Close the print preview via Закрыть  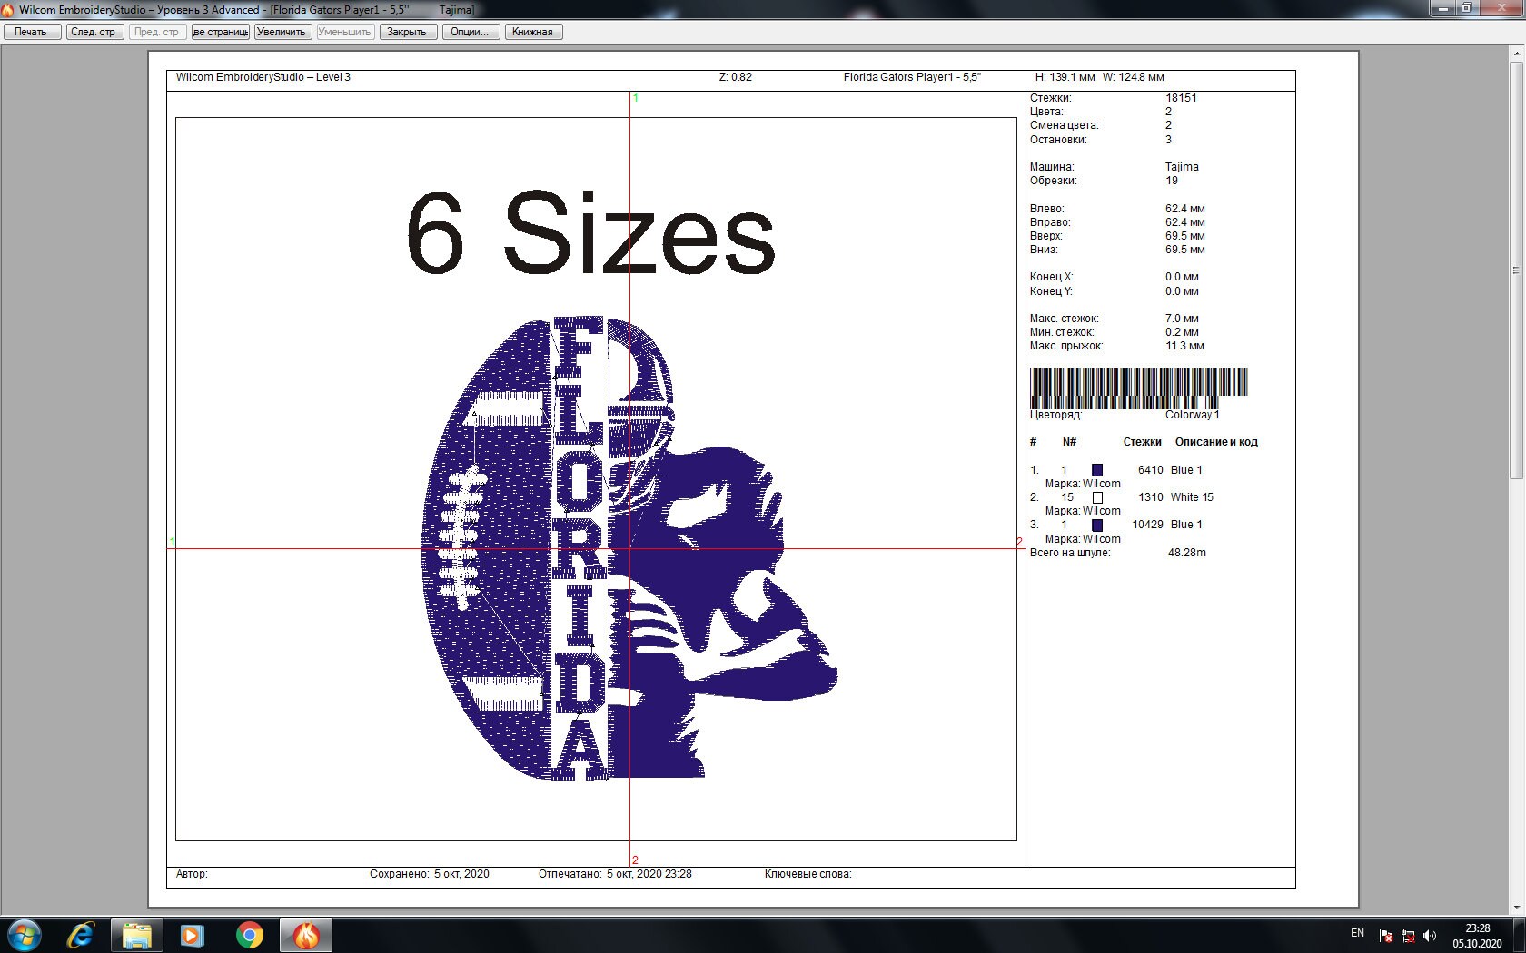point(408,31)
